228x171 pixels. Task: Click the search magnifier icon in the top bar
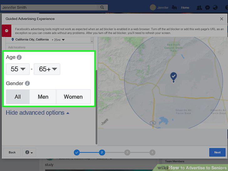pos(102,7)
